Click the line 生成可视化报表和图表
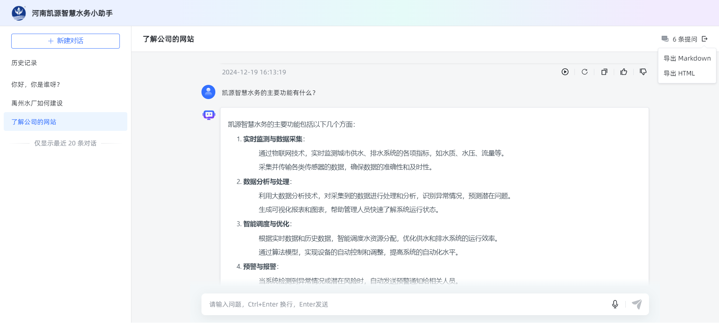This screenshot has height=323, width=719. pos(350,210)
